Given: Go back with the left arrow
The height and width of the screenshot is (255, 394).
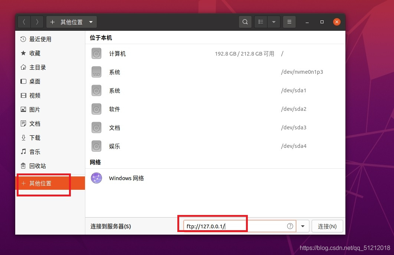Looking at the screenshot, I should (x=24, y=22).
